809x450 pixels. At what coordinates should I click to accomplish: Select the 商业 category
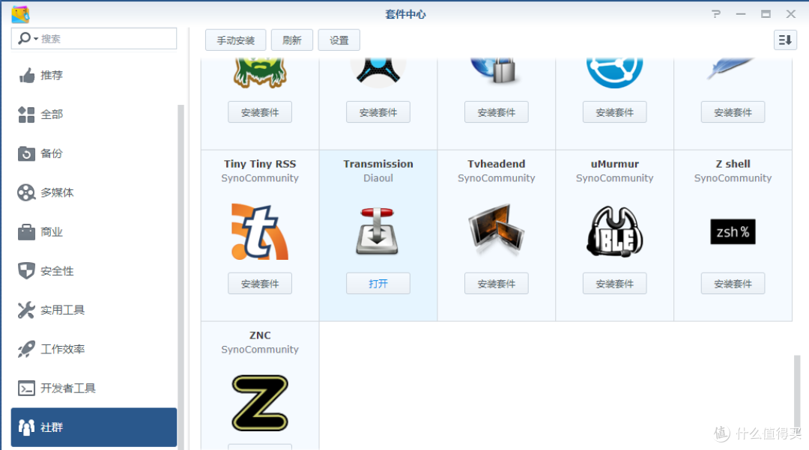(x=94, y=232)
